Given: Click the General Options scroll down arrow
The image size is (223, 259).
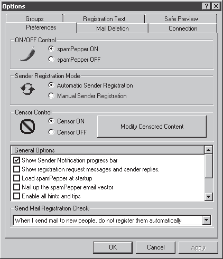Looking at the screenshot, I should coord(209,196).
